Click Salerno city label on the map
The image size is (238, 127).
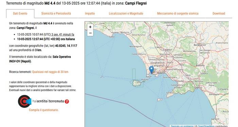[198, 87]
